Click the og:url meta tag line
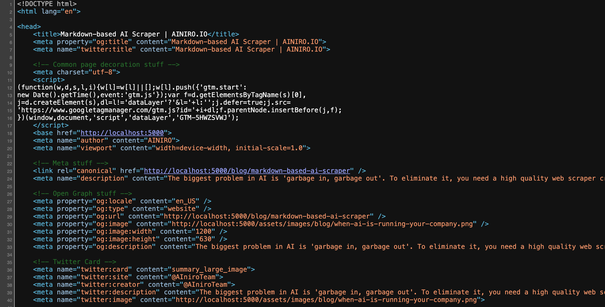 pyautogui.click(x=209, y=216)
